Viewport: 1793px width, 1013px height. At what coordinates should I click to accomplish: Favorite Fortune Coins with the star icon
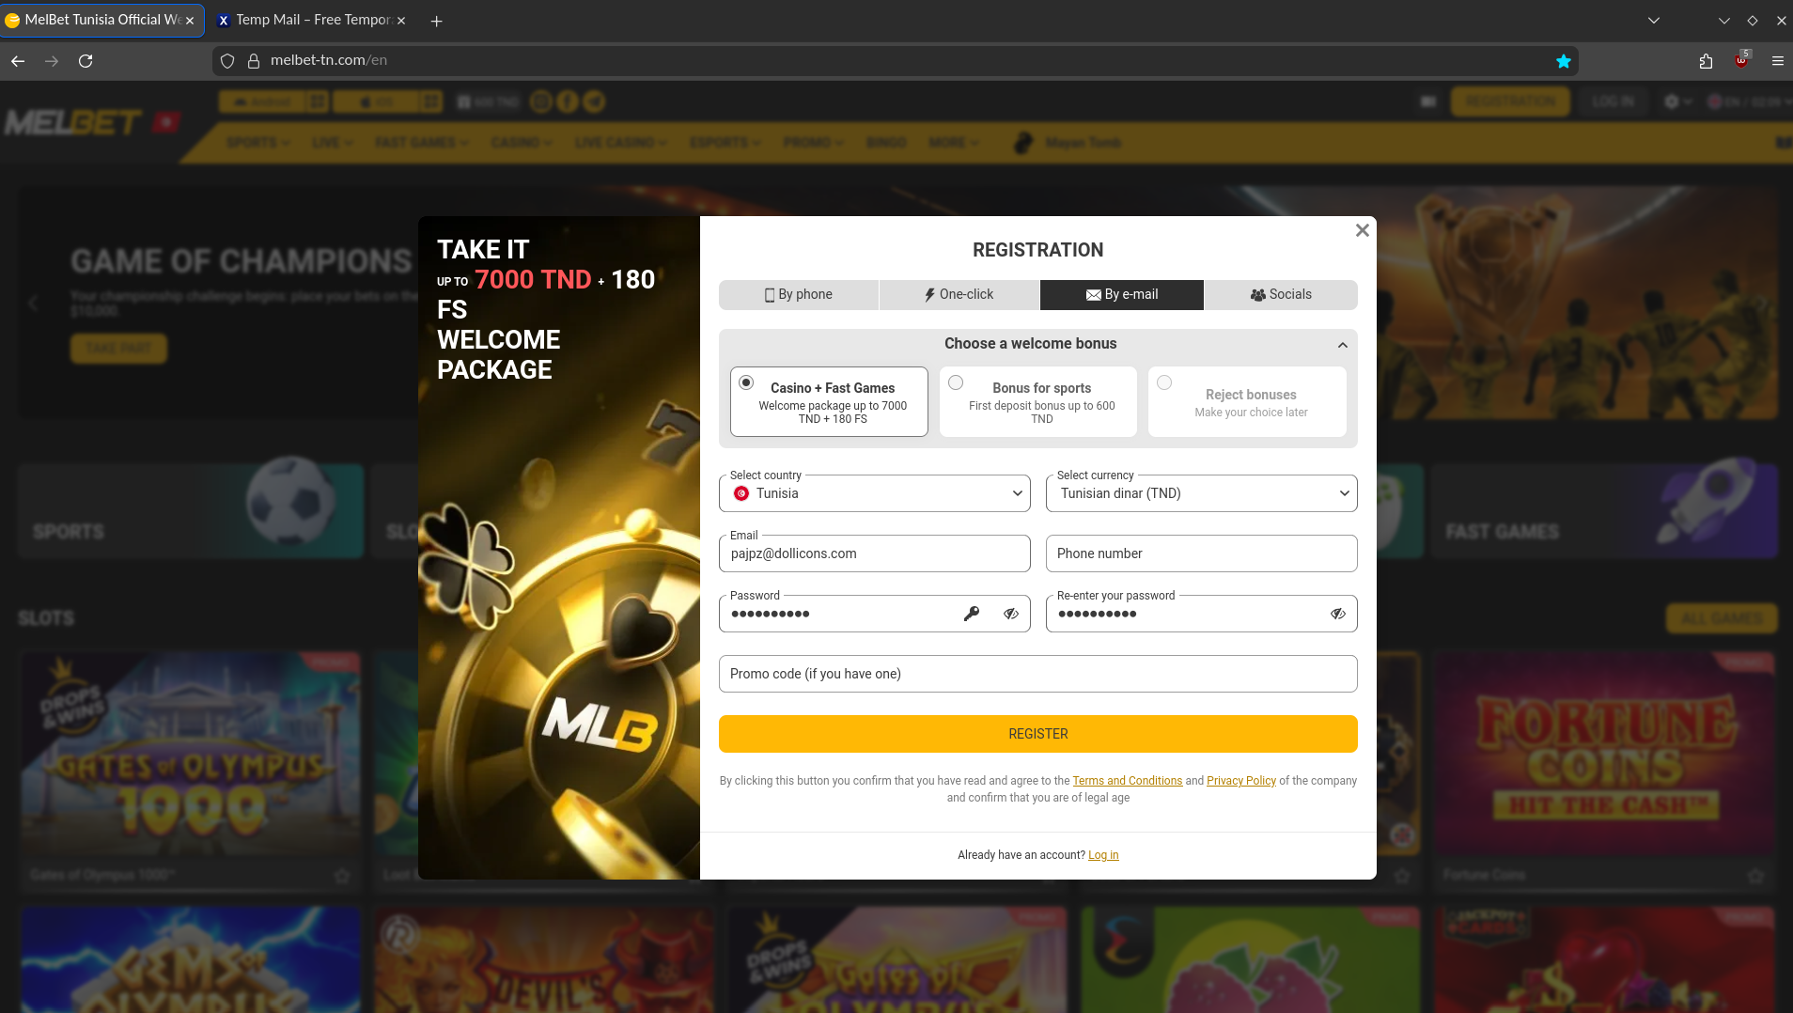[1755, 876]
